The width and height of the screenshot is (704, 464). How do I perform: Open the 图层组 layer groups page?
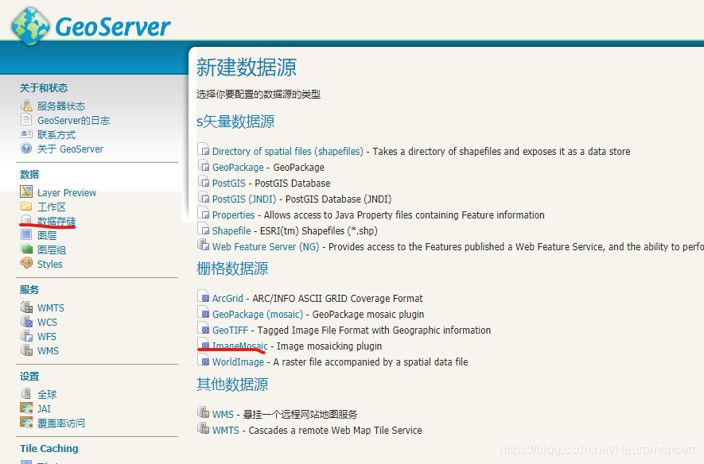point(52,249)
